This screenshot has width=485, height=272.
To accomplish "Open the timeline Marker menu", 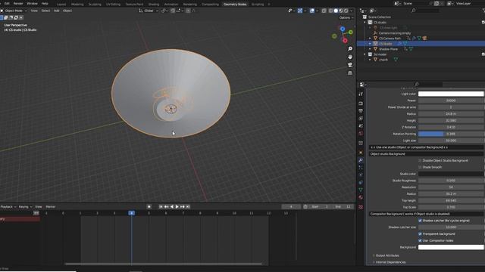I will [x=51, y=206].
